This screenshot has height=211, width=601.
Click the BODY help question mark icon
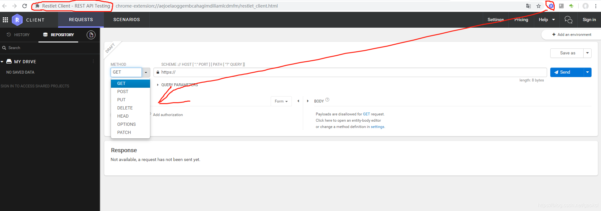point(327,100)
